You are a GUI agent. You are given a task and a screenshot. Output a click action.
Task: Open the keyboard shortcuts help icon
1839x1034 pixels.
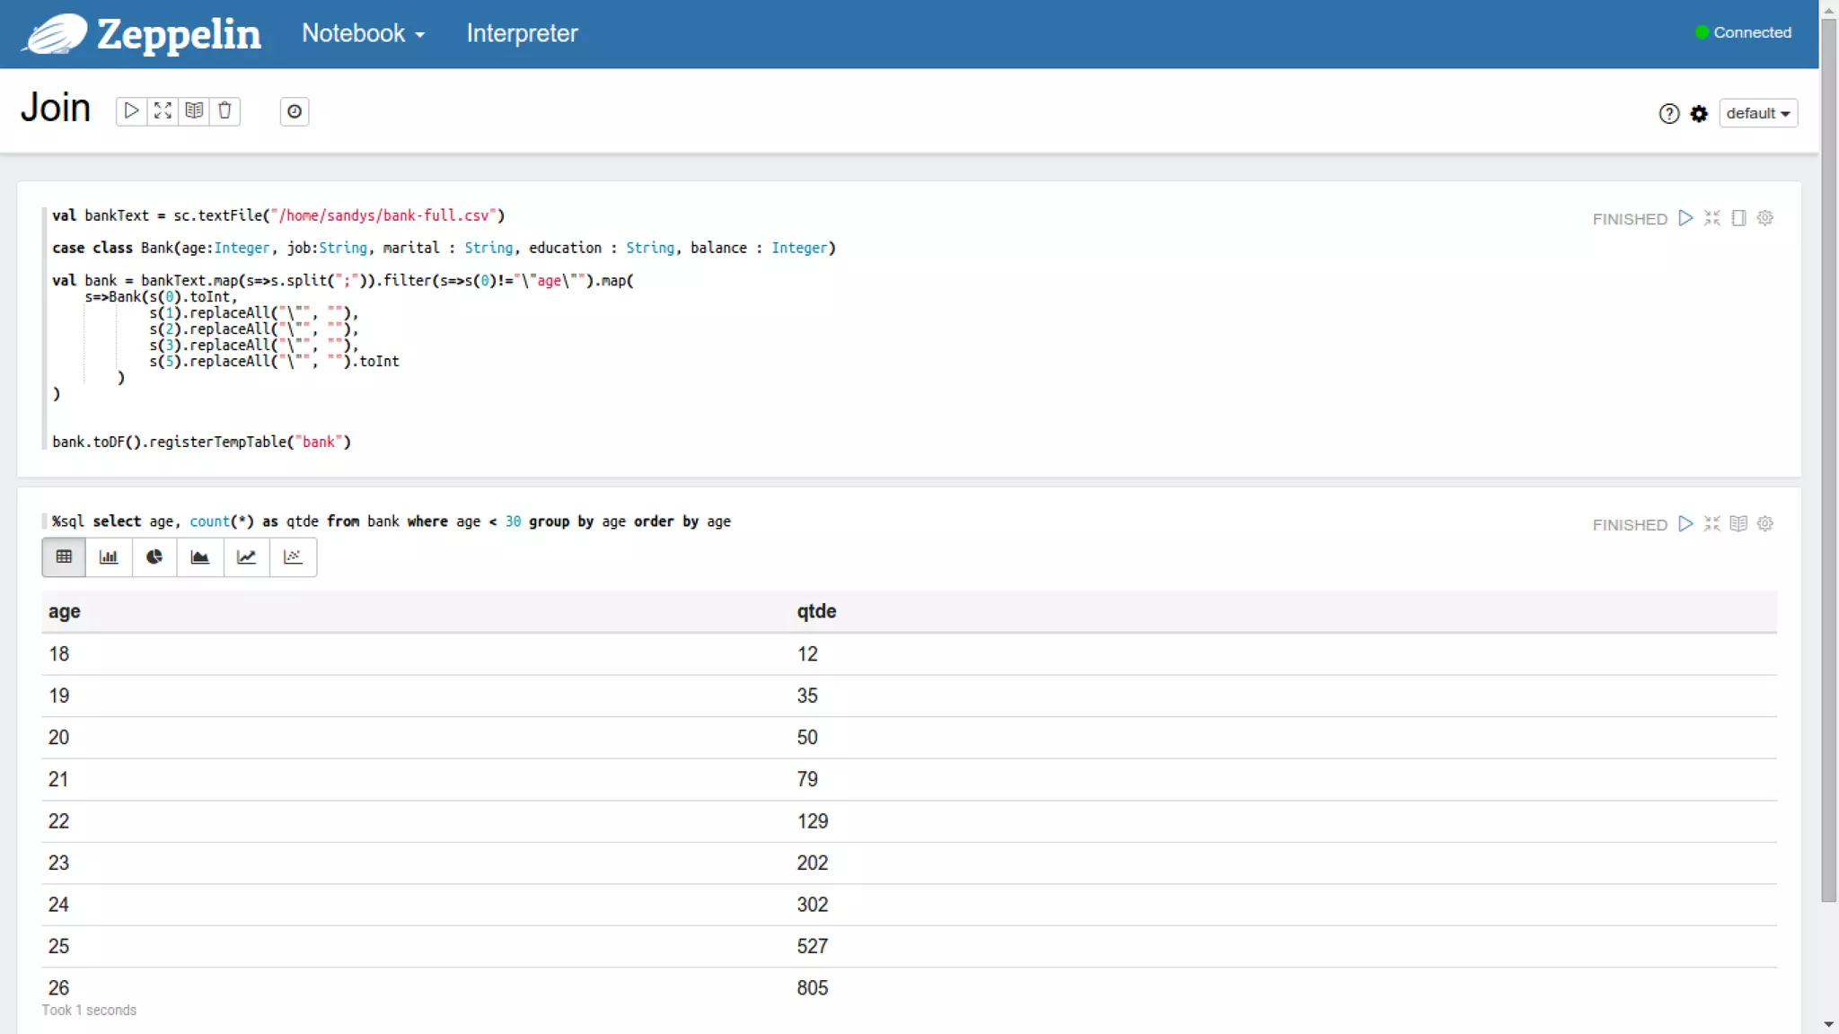click(1668, 113)
